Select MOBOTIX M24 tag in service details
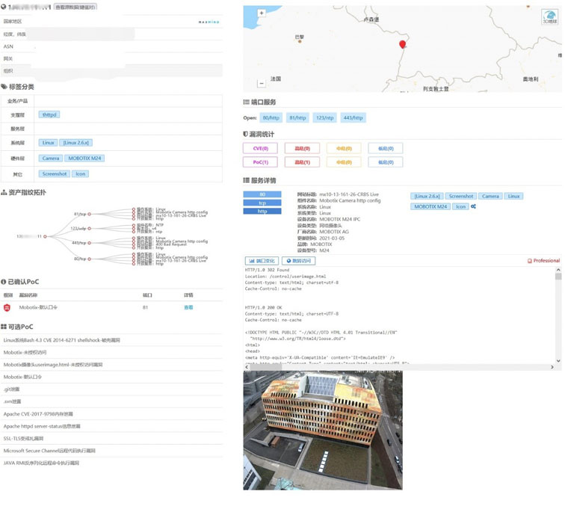 pos(430,206)
